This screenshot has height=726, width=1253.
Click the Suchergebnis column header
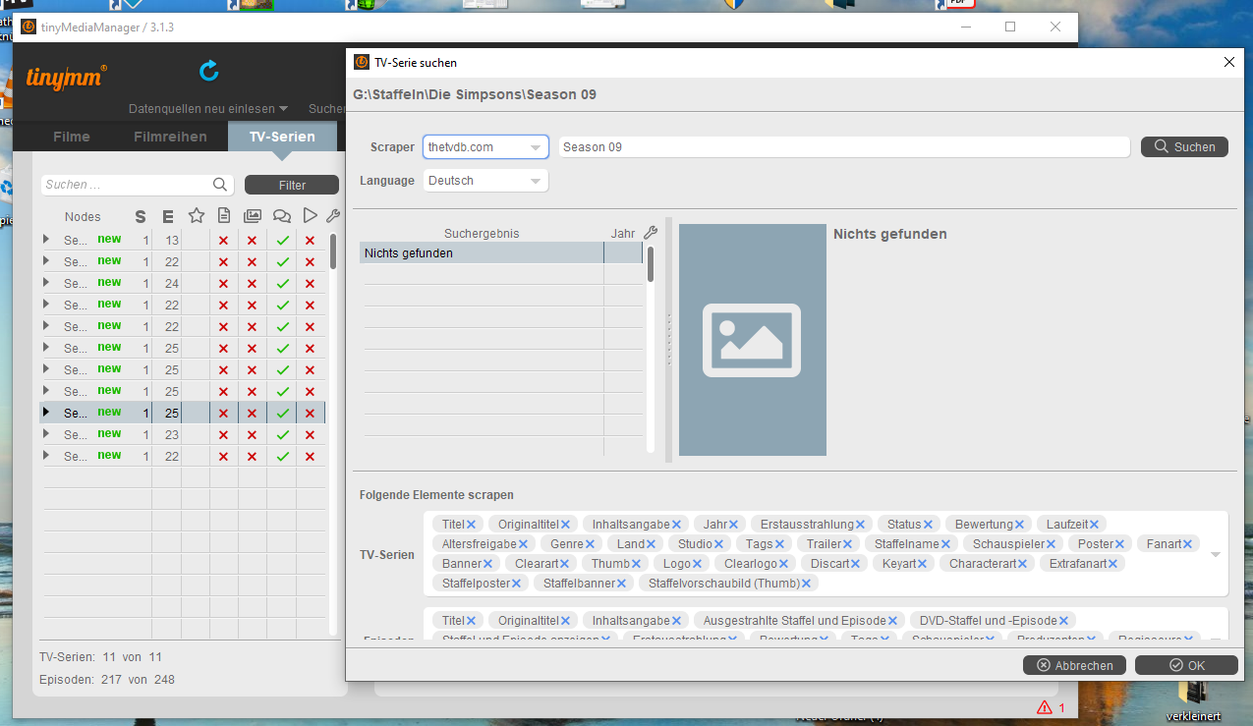[482, 233]
